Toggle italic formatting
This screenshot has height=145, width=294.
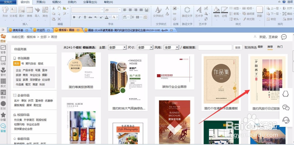pos(79,17)
